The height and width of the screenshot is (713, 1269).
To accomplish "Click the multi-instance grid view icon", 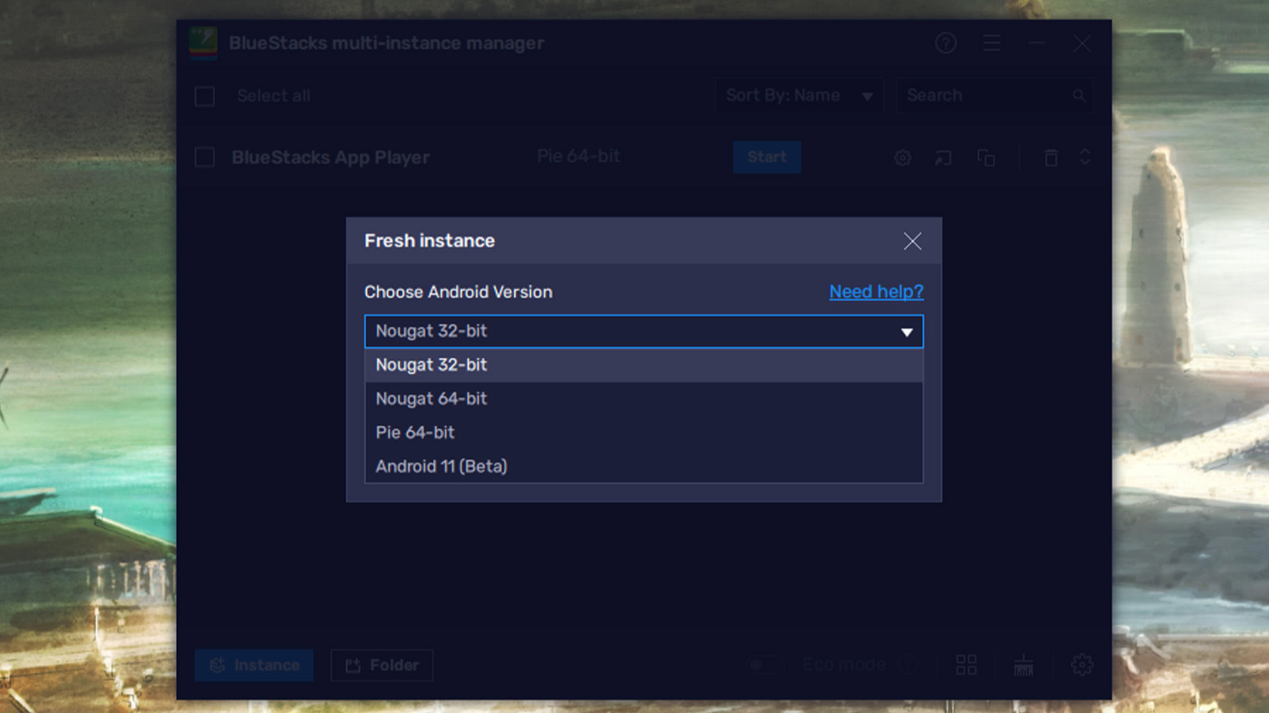I will point(966,664).
